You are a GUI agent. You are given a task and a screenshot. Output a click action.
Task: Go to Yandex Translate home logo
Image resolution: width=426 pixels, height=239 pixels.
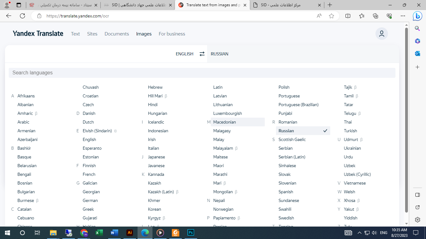point(38,33)
